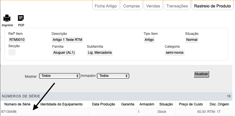235x116 pixels.
Task: Go to the Vendas tab
Action: (x=153, y=5)
